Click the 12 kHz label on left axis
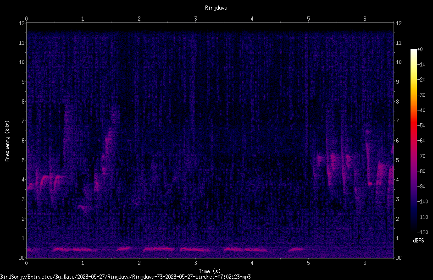The width and height of the screenshot is (433, 280). 22,23
